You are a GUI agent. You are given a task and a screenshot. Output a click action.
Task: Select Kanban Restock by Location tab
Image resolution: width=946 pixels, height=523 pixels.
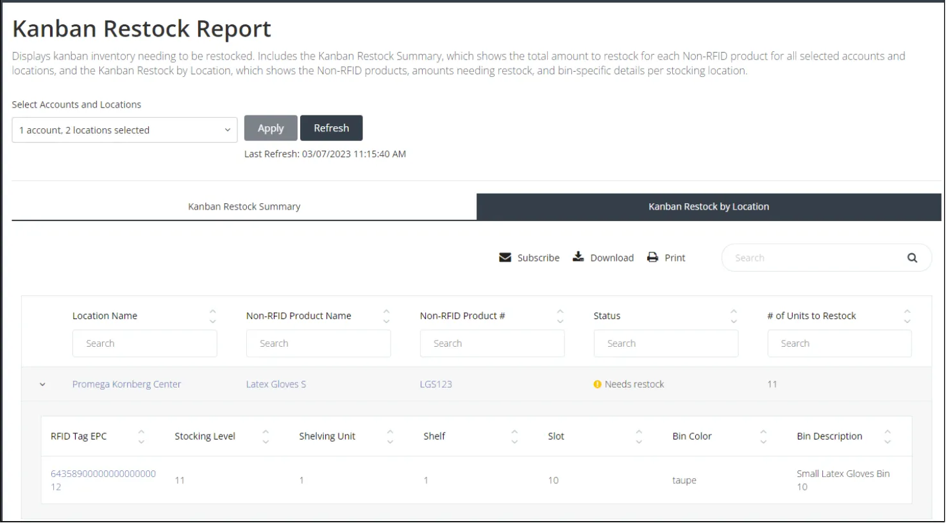coord(709,206)
